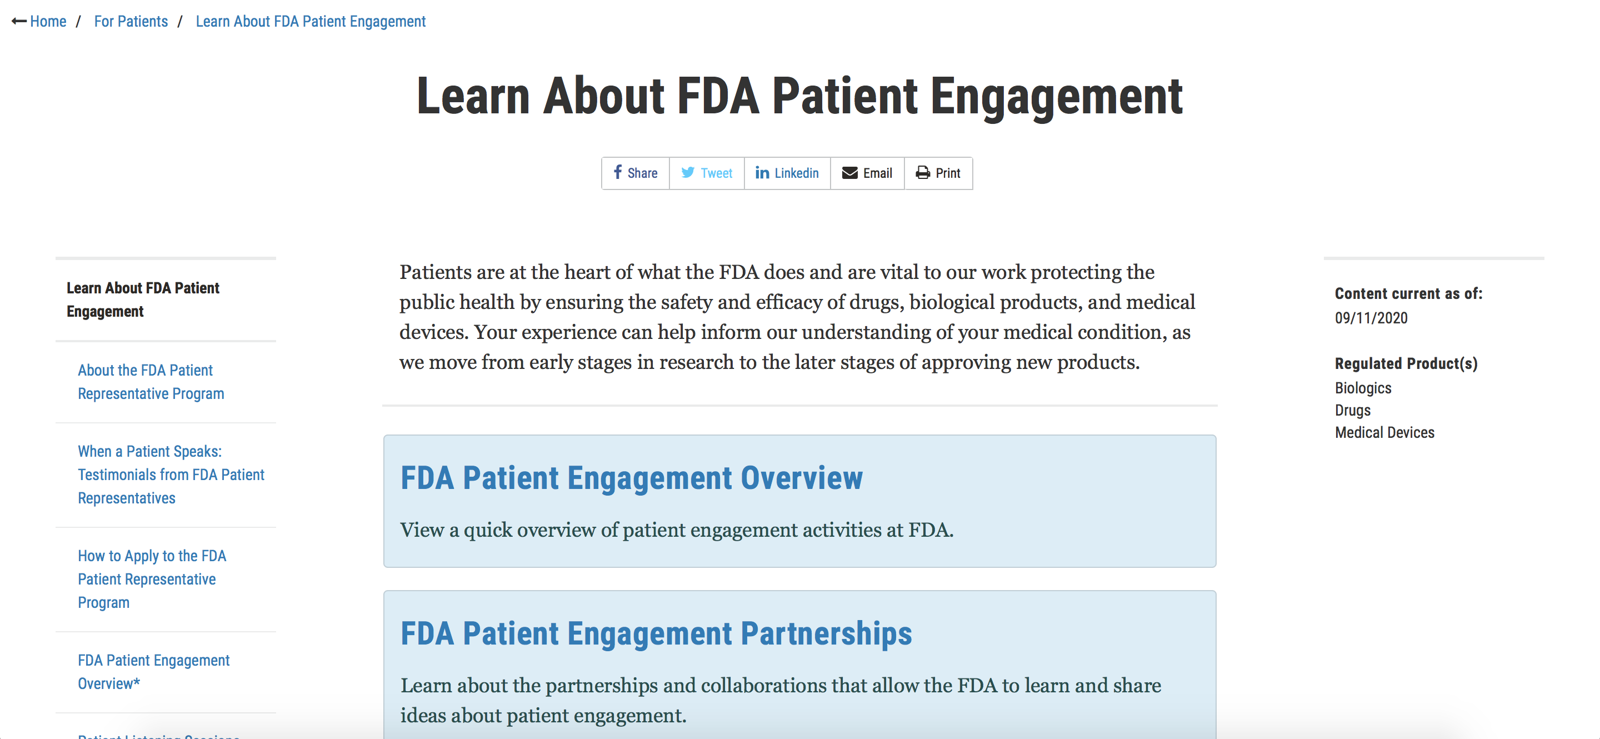Open the For Patients breadcrumb

click(131, 22)
